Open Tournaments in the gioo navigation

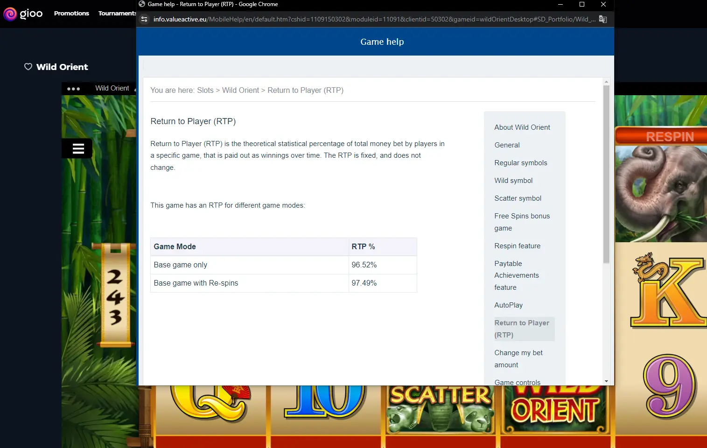(117, 14)
